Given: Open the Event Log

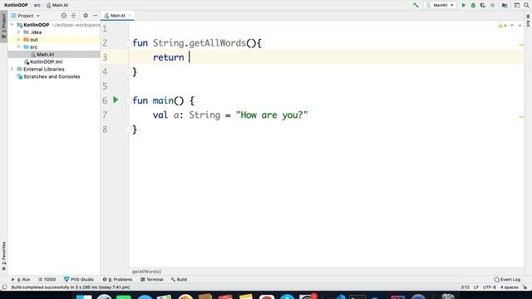Looking at the screenshot, I should 507,280.
